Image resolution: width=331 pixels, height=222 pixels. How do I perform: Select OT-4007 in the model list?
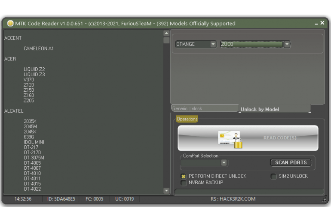(32, 168)
